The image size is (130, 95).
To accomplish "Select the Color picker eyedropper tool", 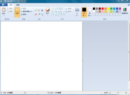I will [39, 14].
